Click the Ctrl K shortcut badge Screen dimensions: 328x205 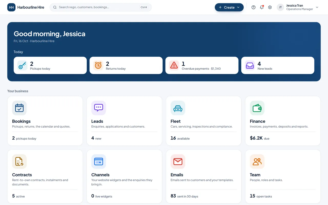144,7
